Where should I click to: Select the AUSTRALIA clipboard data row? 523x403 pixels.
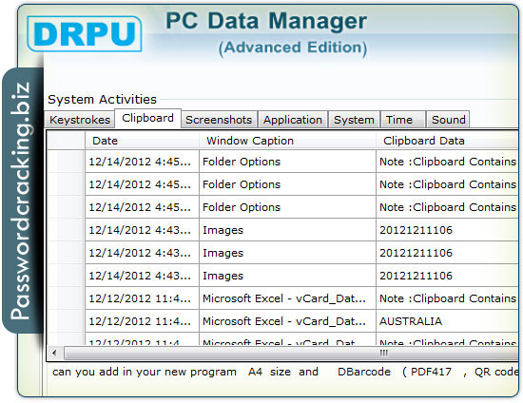pyautogui.click(x=301, y=321)
